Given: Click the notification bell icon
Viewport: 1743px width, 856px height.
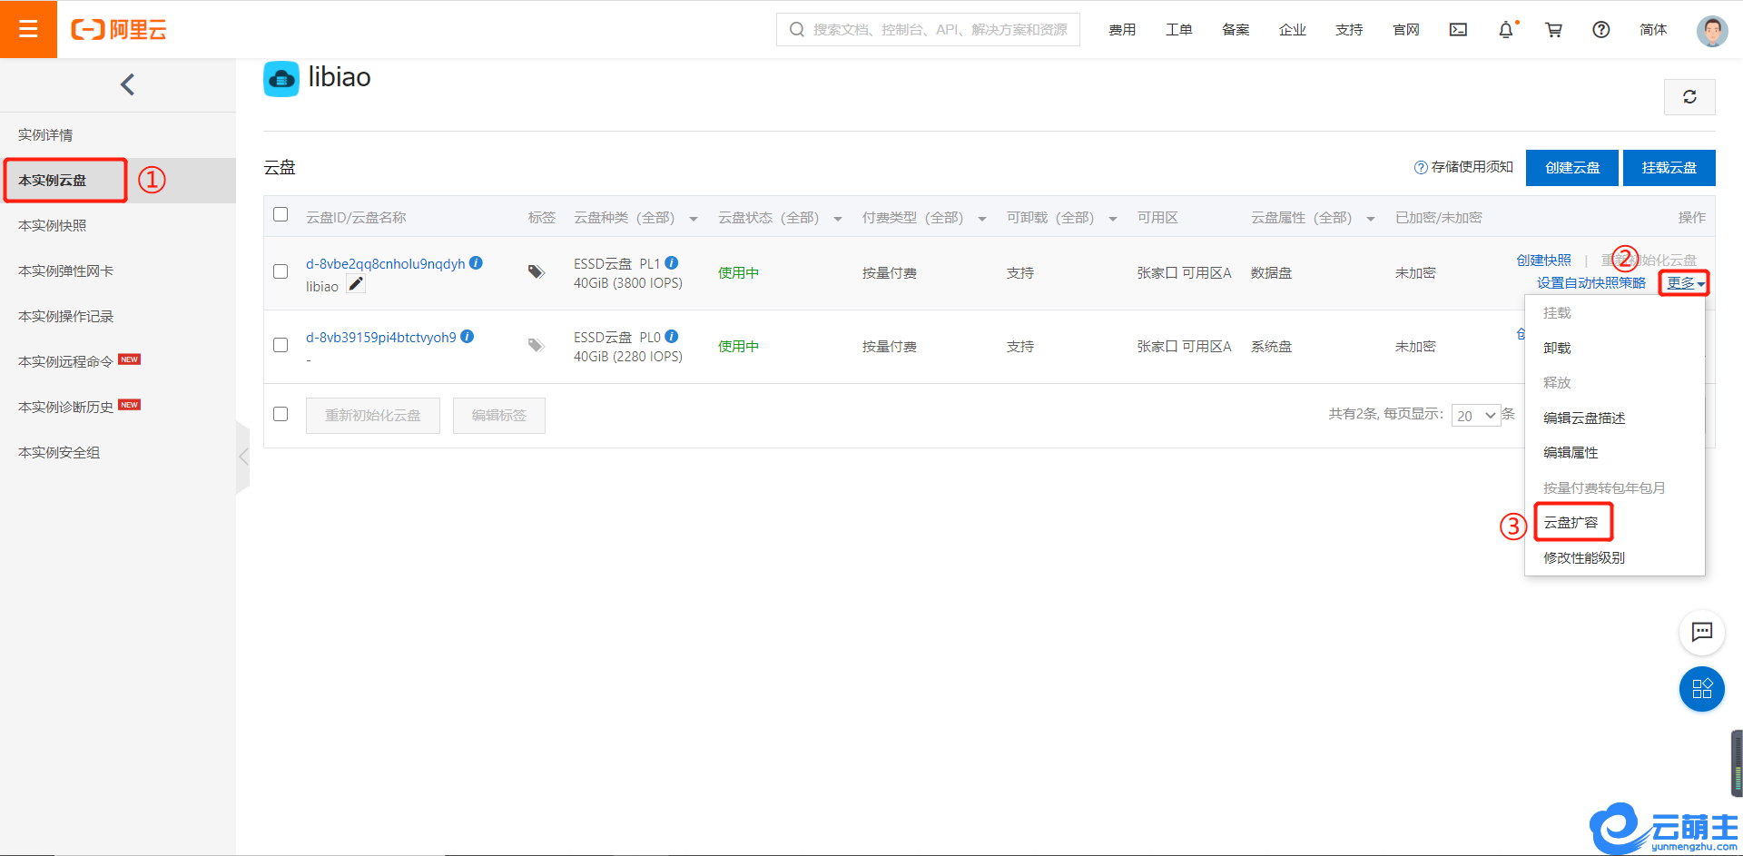Looking at the screenshot, I should point(1505,30).
